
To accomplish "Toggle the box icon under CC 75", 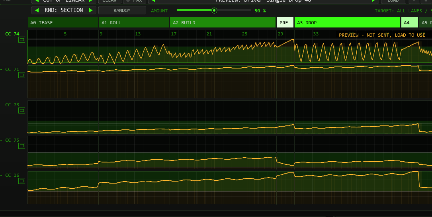I will pyautogui.click(x=22, y=146).
